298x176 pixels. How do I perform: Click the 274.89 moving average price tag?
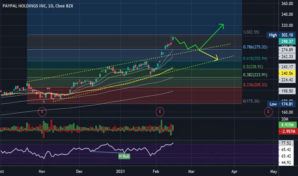tap(287, 50)
